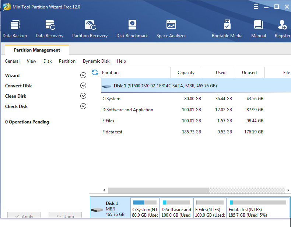
Task: Expand the Check Disk section
Action: pyautogui.click(x=83, y=106)
